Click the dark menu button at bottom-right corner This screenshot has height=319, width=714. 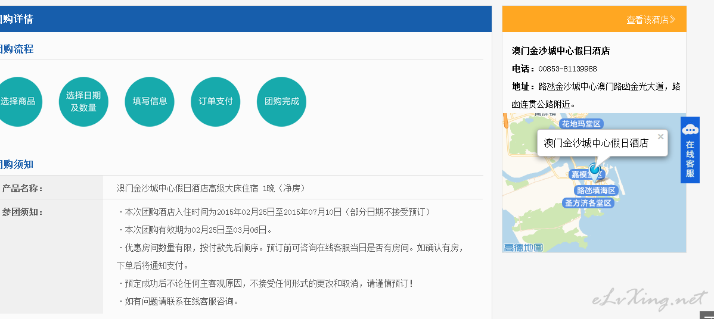click(x=707, y=315)
